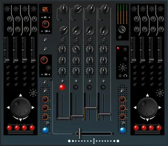
Task: Click channel three volume fader handle
Action: tap(90, 108)
